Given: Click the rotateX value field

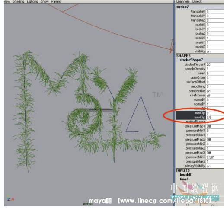Looking at the screenshot, I should [x=215, y=25].
